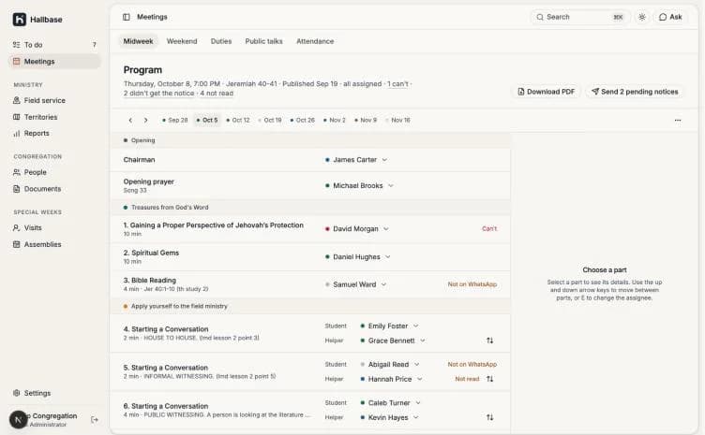705x435 pixels.
Task: Swap student and helper for part 5
Action: 489,379
